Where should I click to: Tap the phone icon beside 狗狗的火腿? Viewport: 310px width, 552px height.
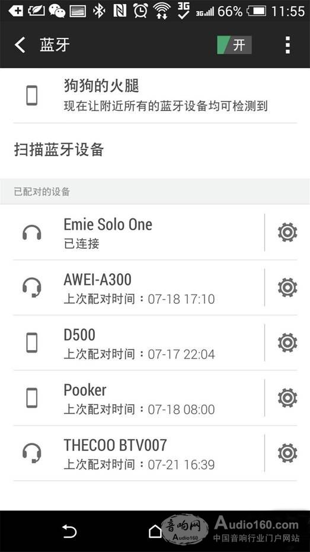point(32,96)
